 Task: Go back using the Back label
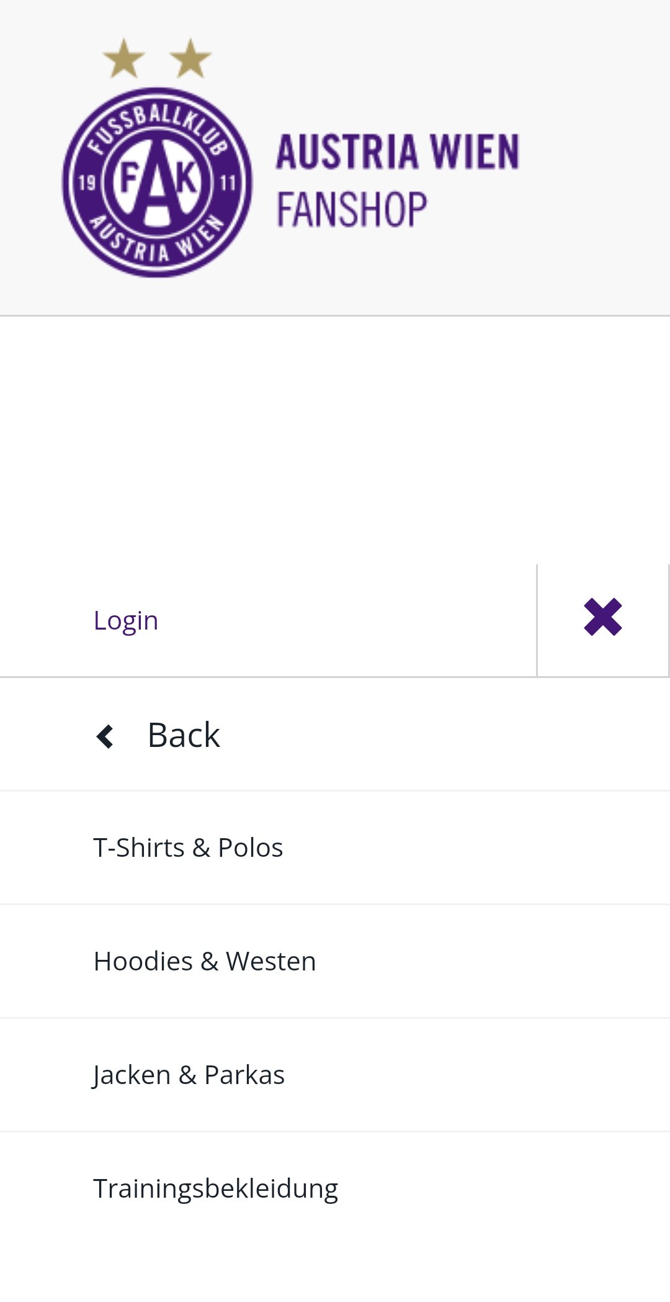point(184,735)
